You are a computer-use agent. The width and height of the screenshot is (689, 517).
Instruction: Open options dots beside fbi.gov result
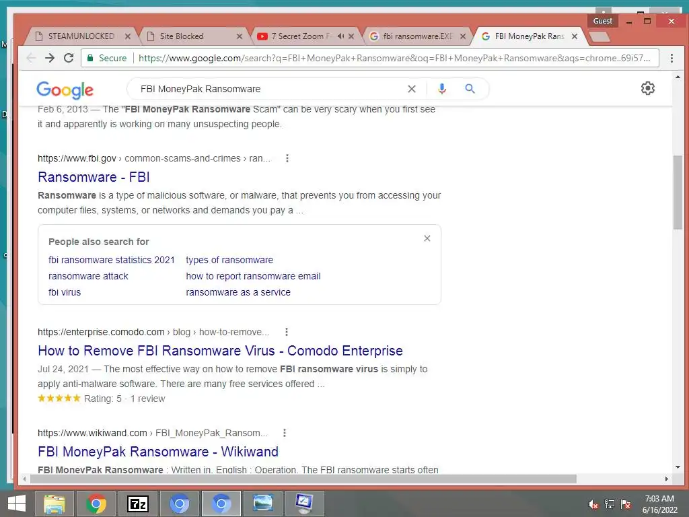287,158
